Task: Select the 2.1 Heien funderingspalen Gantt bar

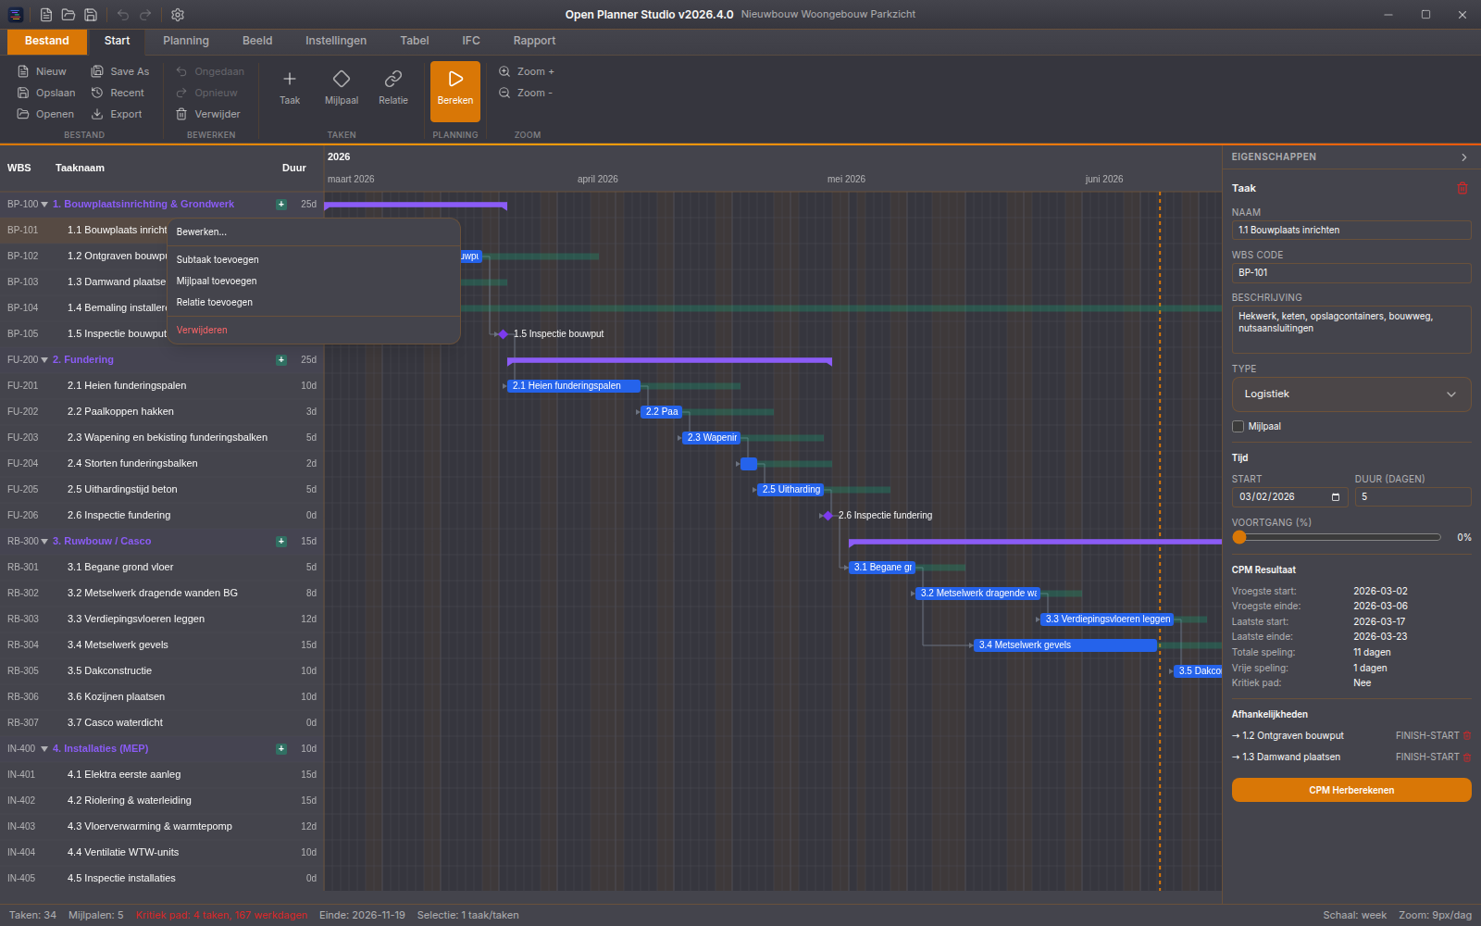Action: coord(573,386)
